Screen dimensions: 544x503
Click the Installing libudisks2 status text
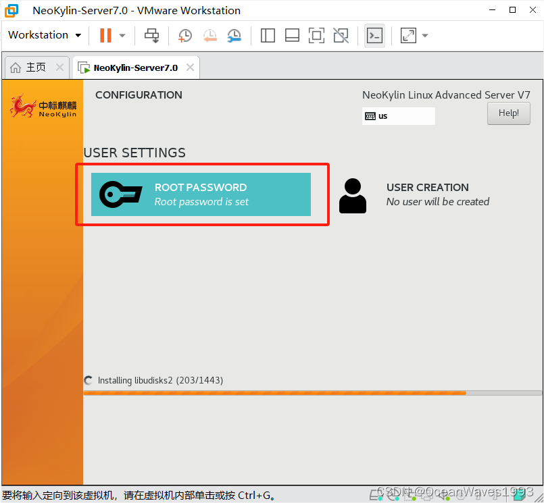pos(160,380)
